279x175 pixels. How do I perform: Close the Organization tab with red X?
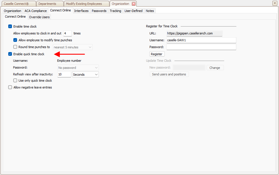(x=134, y=4)
